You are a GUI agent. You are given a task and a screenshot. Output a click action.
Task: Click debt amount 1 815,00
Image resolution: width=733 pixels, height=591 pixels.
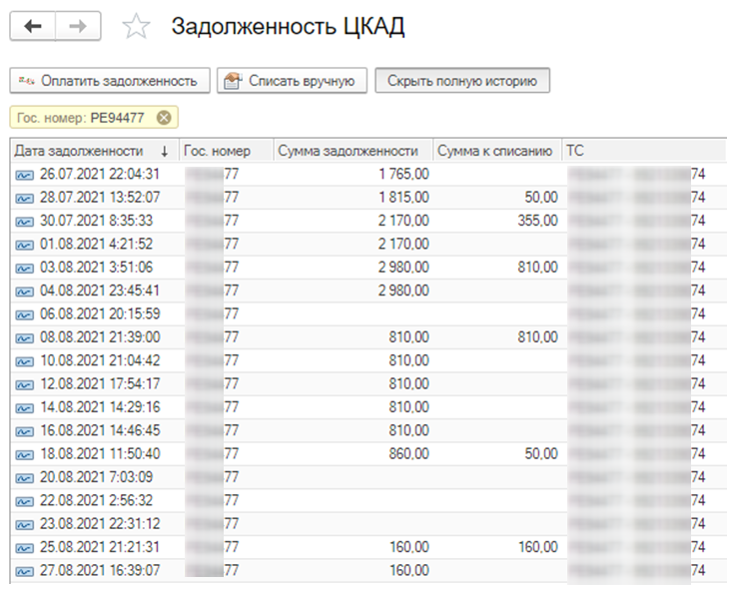coord(403,197)
